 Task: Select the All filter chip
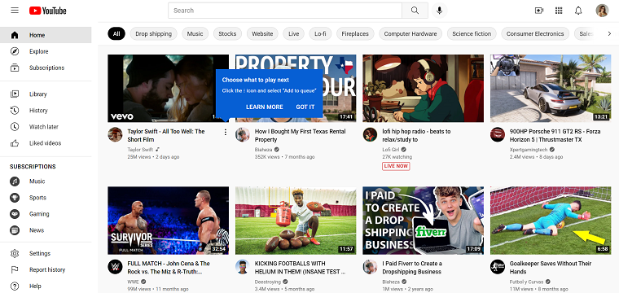[116, 34]
